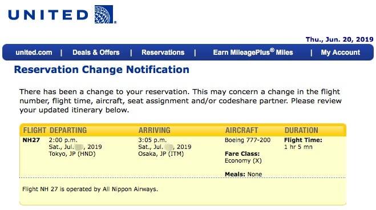Click the Boeing 777-200 aircraft text
The height and width of the screenshot is (210, 376).
(248, 140)
